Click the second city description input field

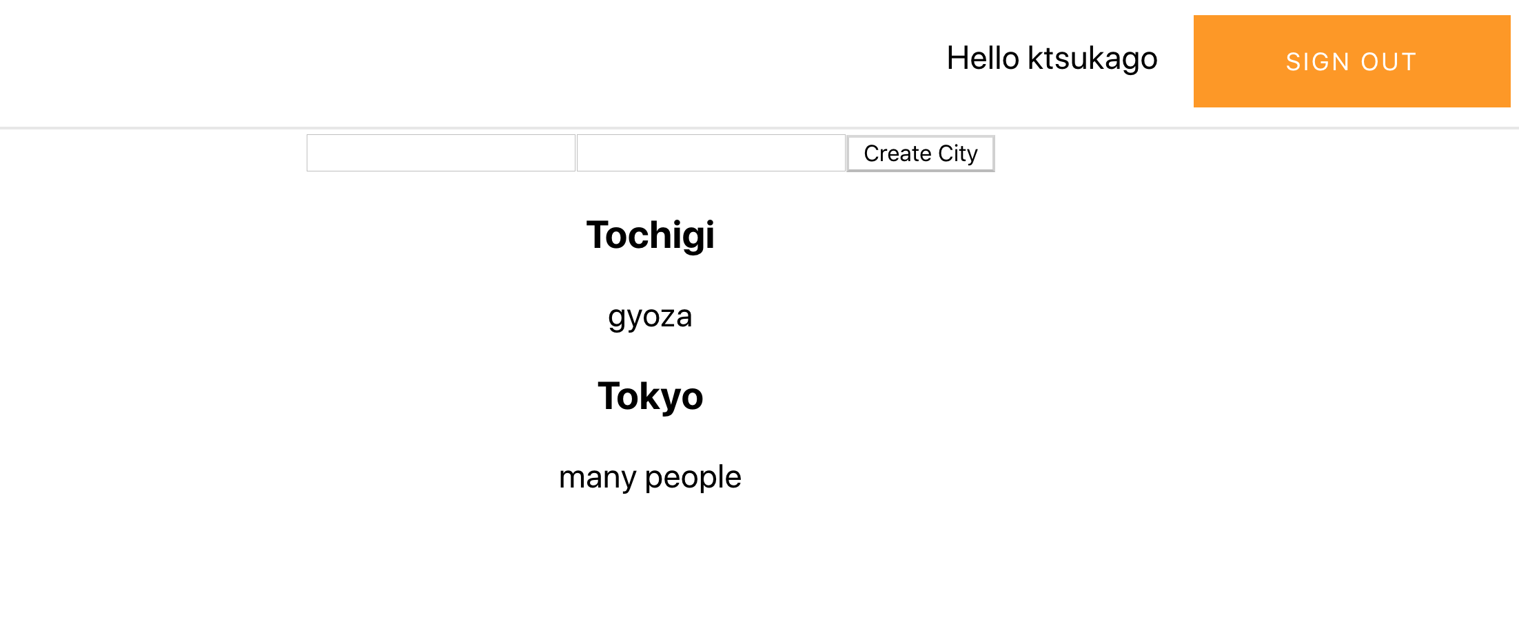pyautogui.click(x=710, y=152)
